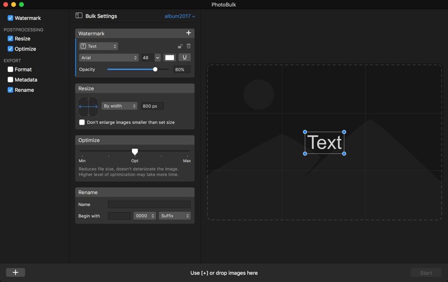Enable the Metadata export checkbox
Image resolution: width=448 pixels, height=282 pixels.
tap(10, 80)
